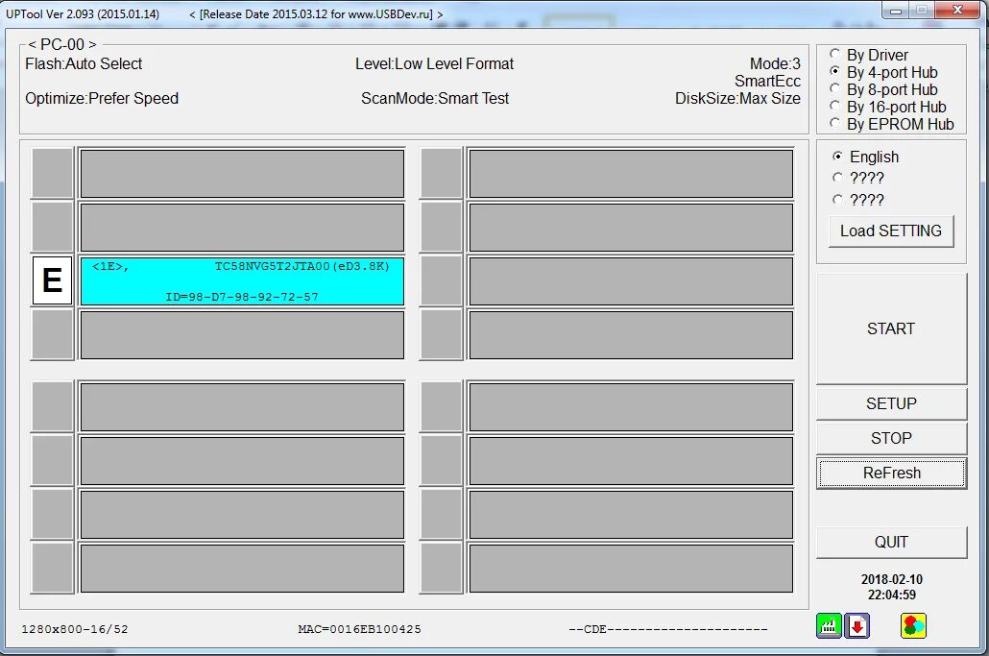Viewport: 989px width, 656px height.
Task: Click ReFresh to rescan devices
Action: click(891, 473)
